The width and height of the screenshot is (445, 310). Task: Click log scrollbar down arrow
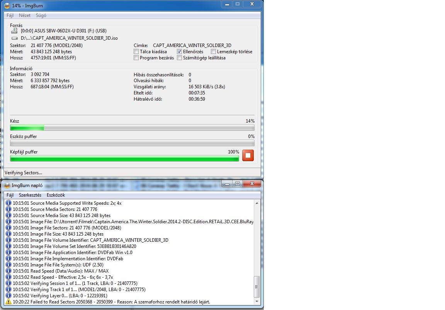(256, 302)
